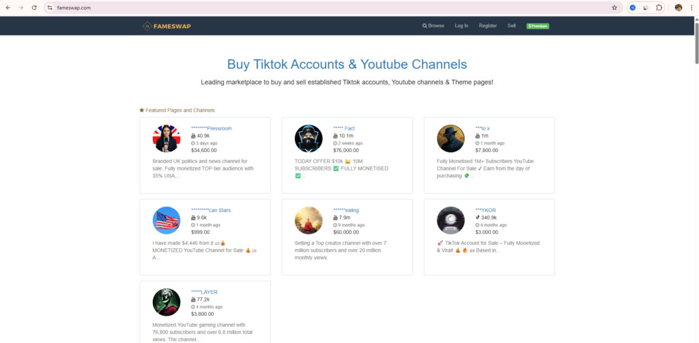This screenshot has width=699, height=343.
Task: Open Chrome's three-dot menu
Action: pyautogui.click(x=691, y=8)
